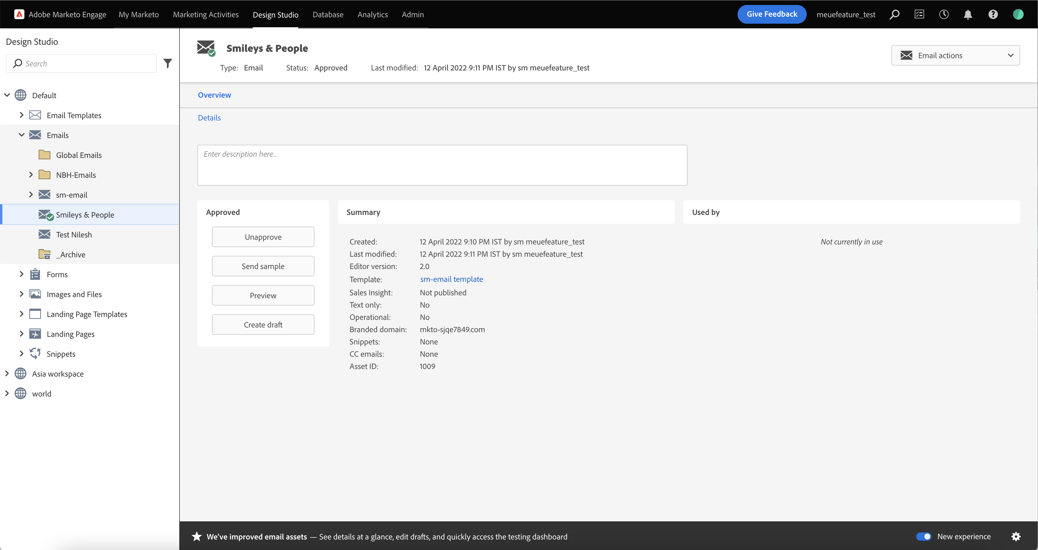Switch to the Database menu
Image resolution: width=1038 pixels, height=550 pixels.
pyautogui.click(x=328, y=14)
